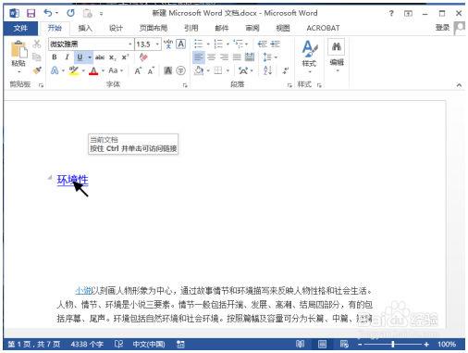The width and height of the screenshot is (468, 353).
Task: Select the Center alignment icon
Action: [211, 57]
